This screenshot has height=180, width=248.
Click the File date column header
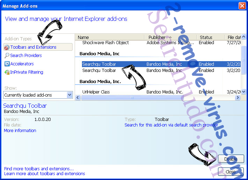point(233,38)
